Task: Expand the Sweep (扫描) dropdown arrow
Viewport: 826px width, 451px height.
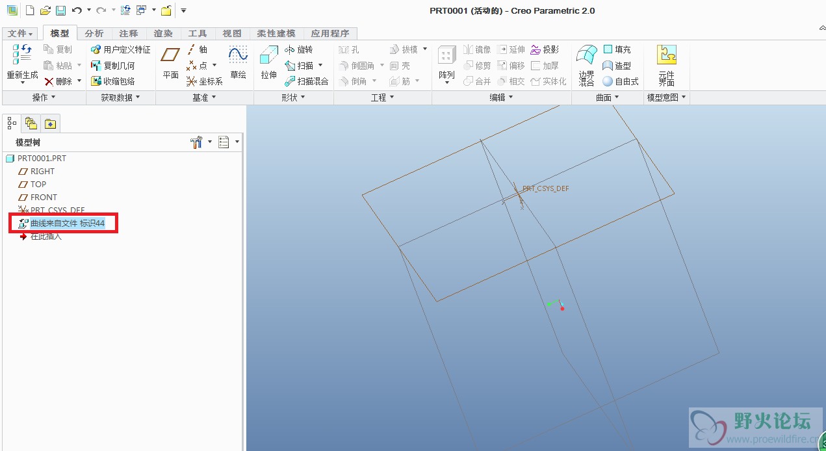Action: coord(320,66)
